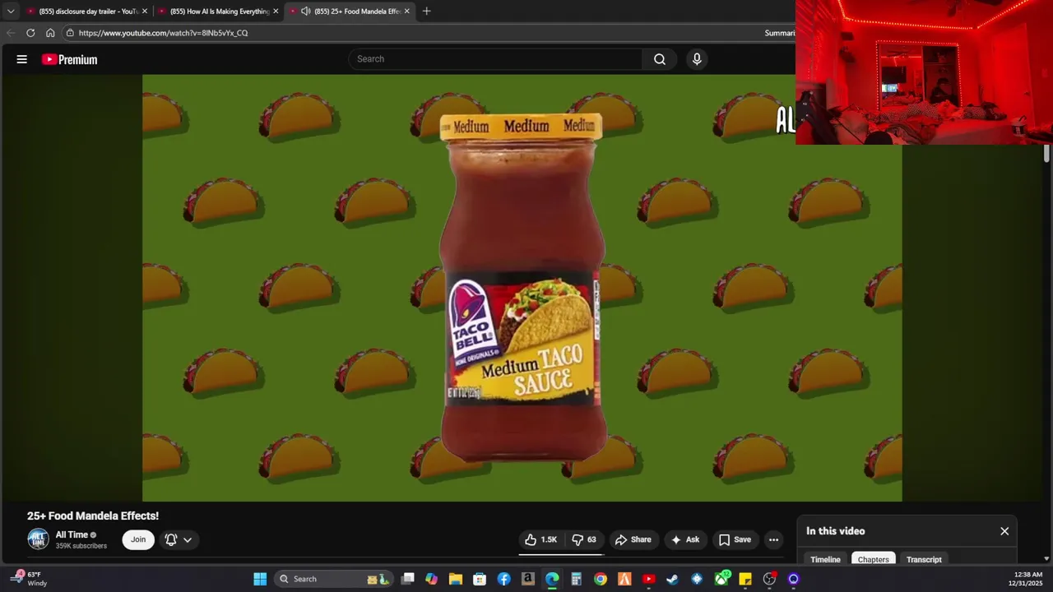The image size is (1053, 592).
Task: Open OBS Studio from taskbar
Action: (769, 579)
